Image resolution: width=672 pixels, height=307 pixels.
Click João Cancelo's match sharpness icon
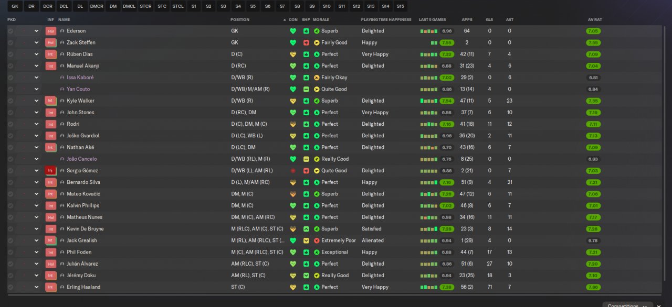pos(306,159)
